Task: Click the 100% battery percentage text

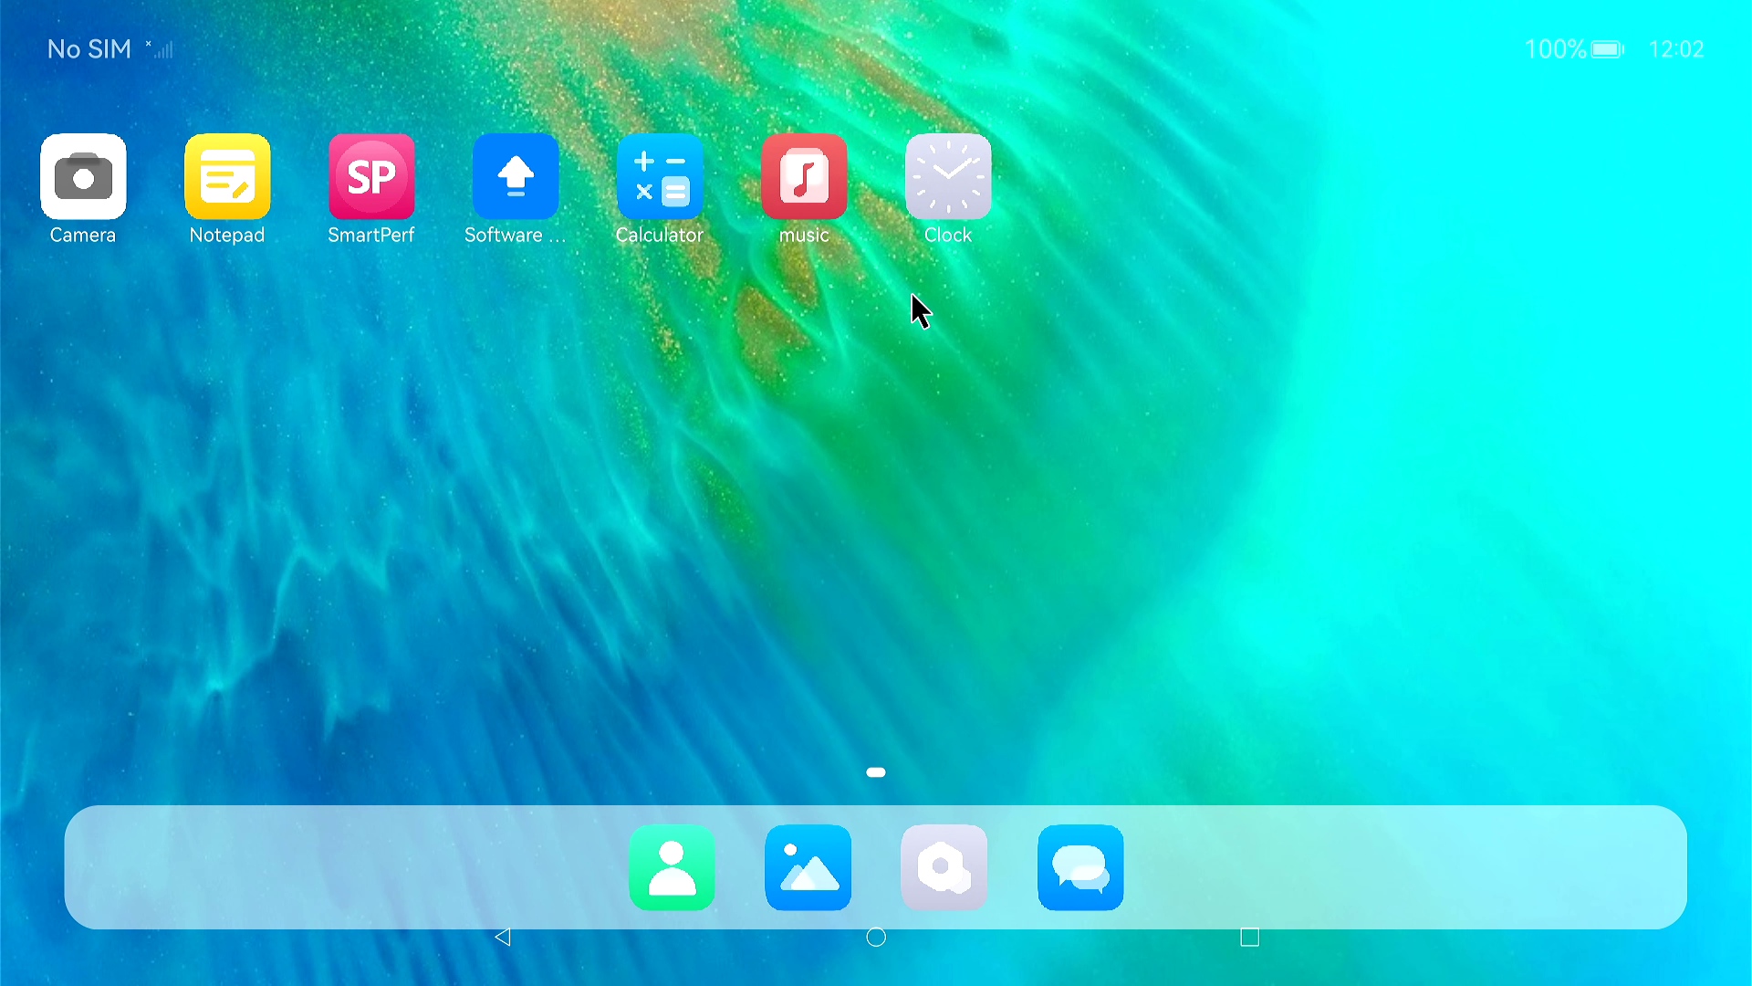Action: [1555, 49]
